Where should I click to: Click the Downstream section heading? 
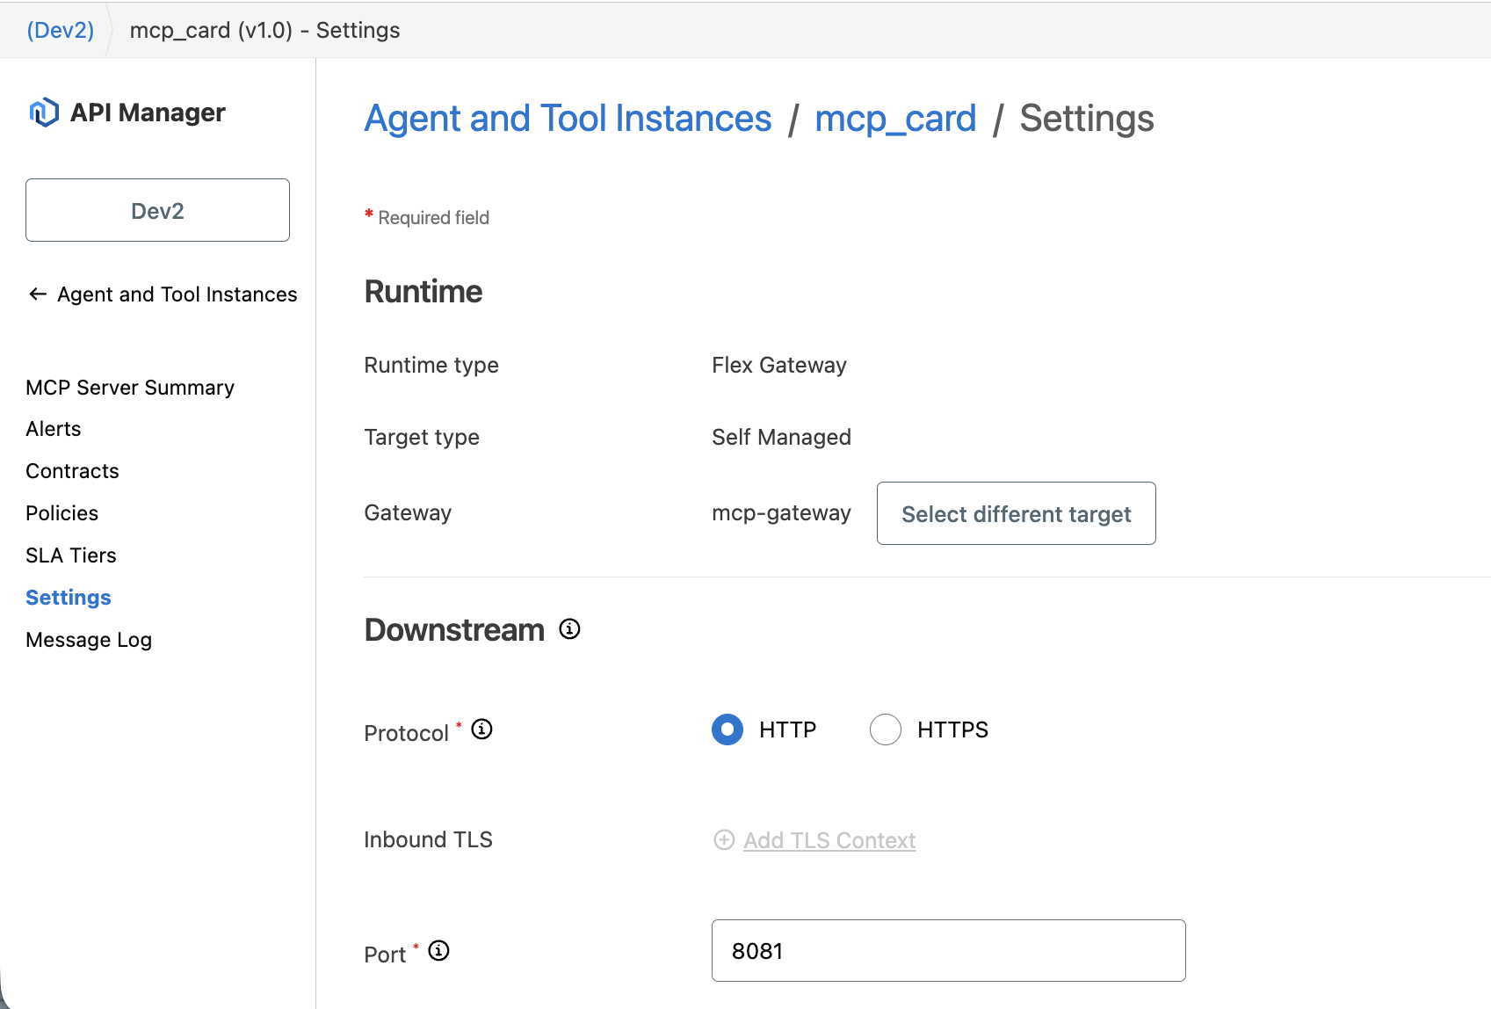[454, 630]
